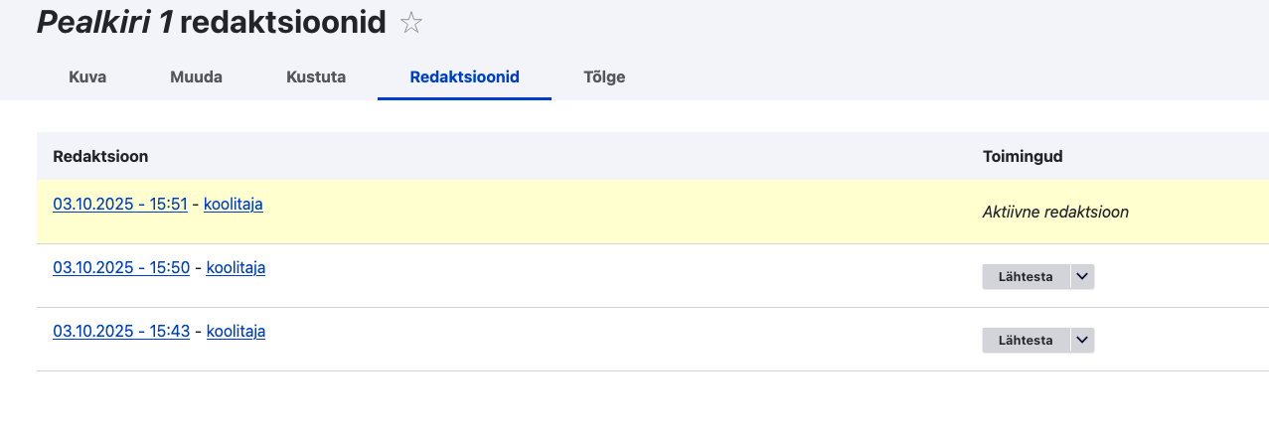Switch to the Muuda tab
Viewport: 1269px width, 439px height.
(196, 77)
